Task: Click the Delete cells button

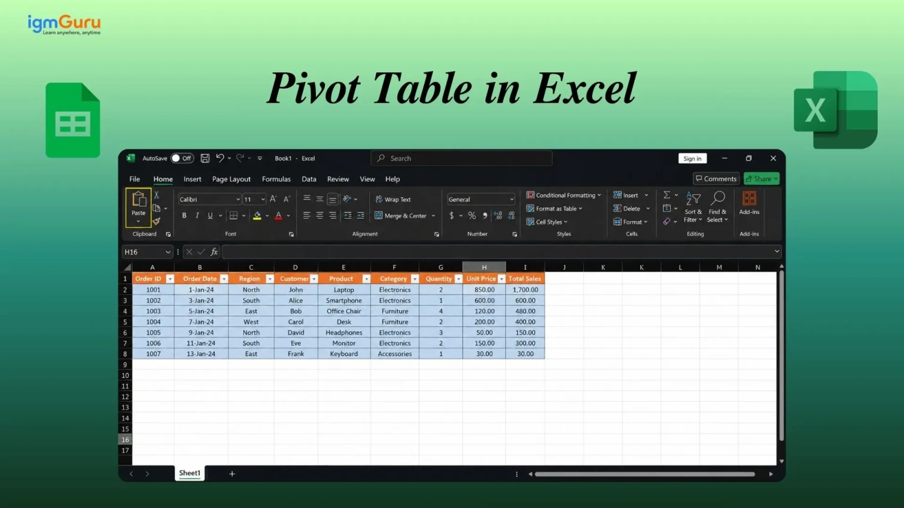Action: [626, 209]
